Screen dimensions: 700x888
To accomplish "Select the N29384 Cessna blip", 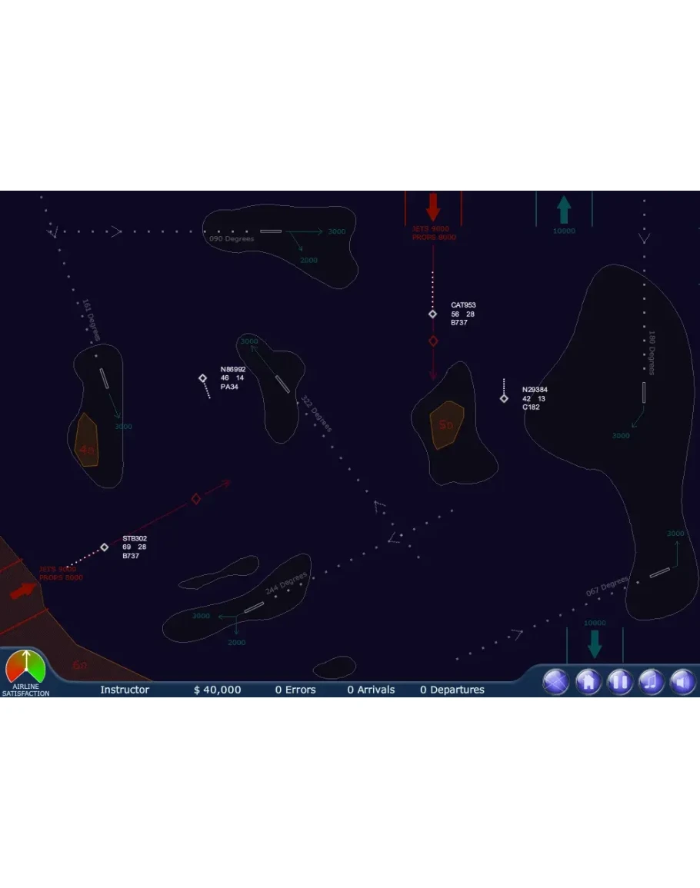I will pos(504,398).
